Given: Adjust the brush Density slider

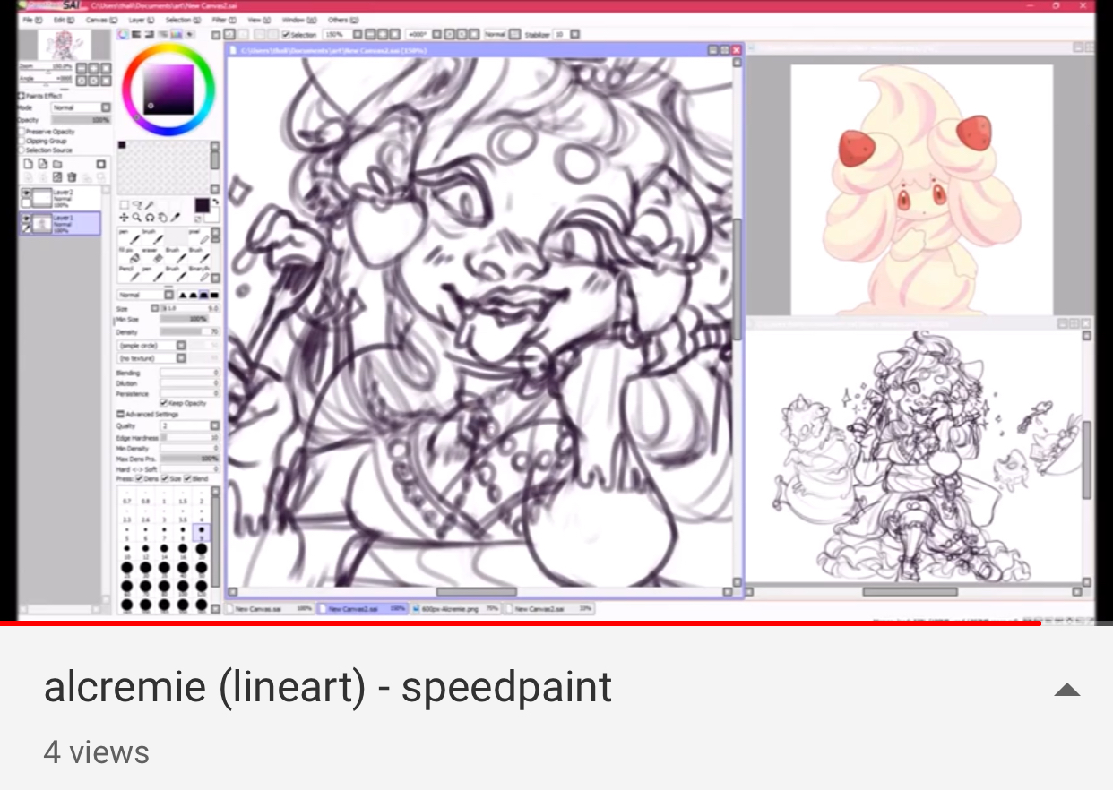Looking at the screenshot, I should 189,332.
